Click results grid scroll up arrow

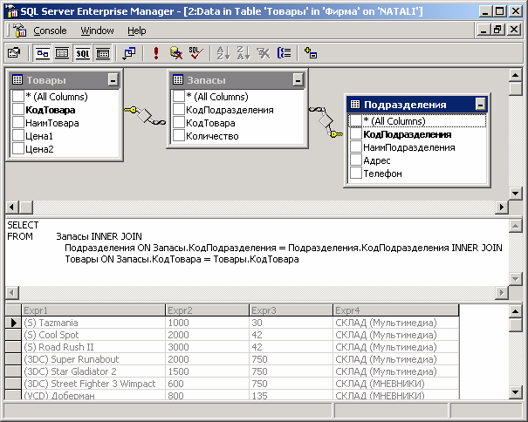point(515,311)
